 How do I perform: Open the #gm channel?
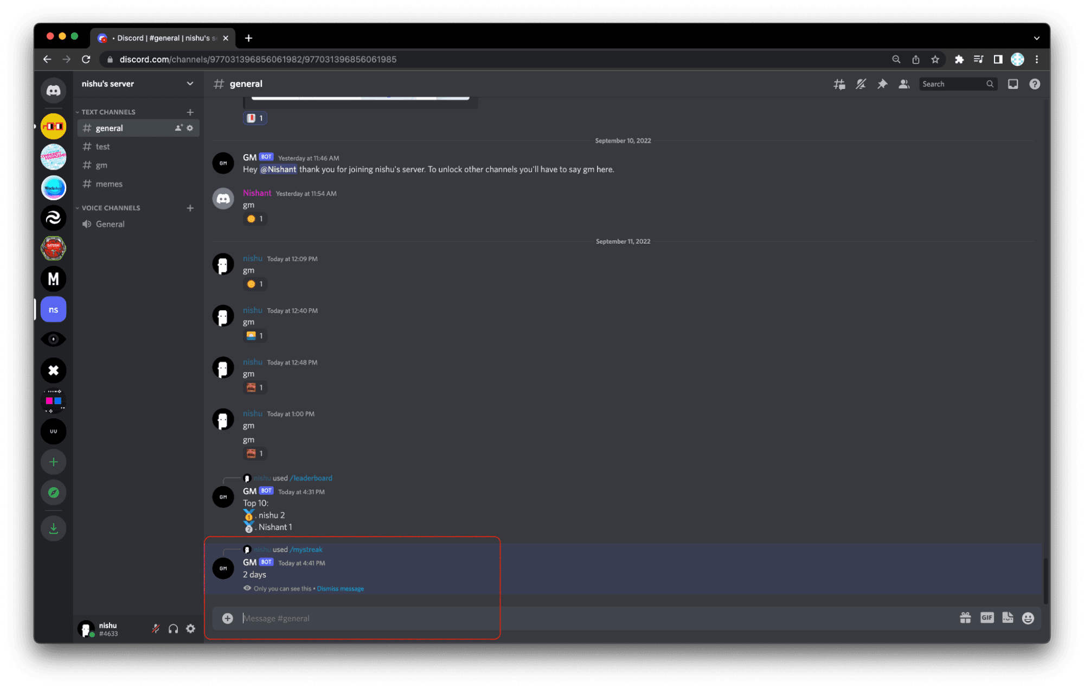101,165
